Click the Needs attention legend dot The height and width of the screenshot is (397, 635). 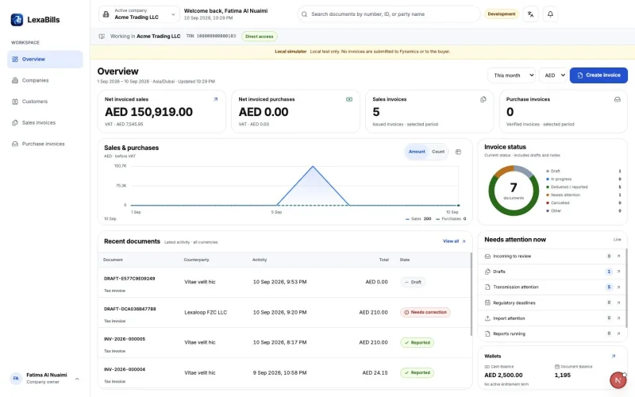548,195
